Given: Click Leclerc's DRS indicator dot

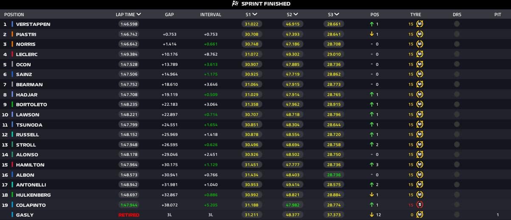Looking at the screenshot, I should [x=457, y=54].
